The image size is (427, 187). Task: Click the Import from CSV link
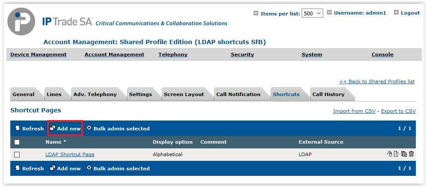pos(354,111)
